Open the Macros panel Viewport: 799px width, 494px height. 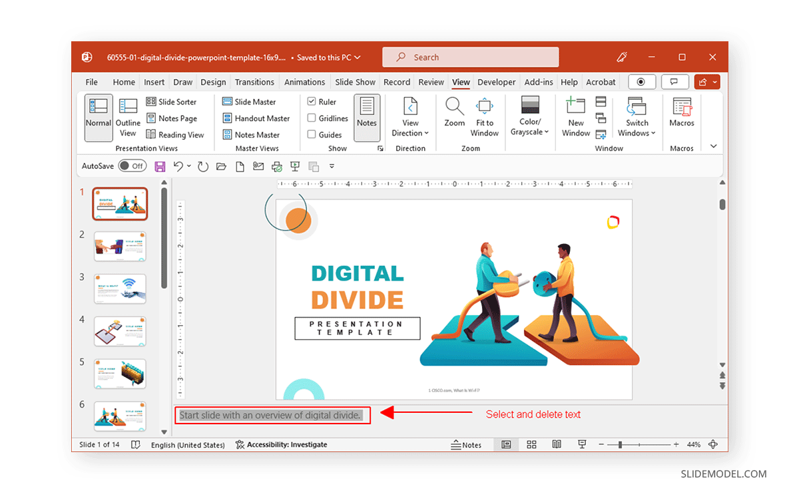(682, 116)
